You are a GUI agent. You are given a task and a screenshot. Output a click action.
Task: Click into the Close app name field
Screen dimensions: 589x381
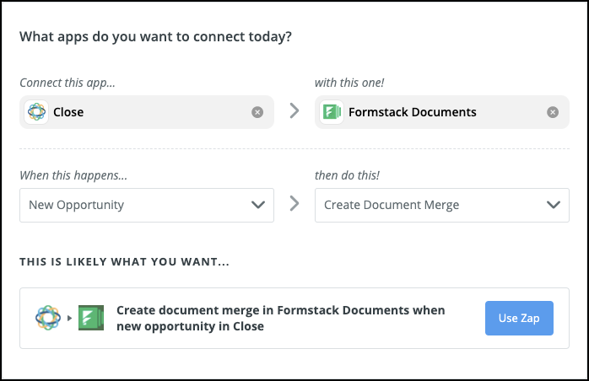tap(143, 112)
